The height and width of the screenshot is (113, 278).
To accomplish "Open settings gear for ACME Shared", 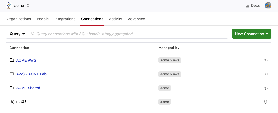I will click(266, 88).
